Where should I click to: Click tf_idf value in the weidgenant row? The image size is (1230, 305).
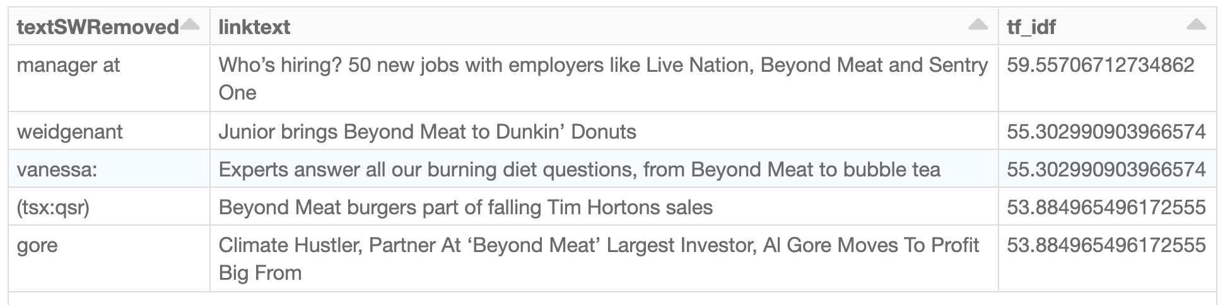point(1106,132)
